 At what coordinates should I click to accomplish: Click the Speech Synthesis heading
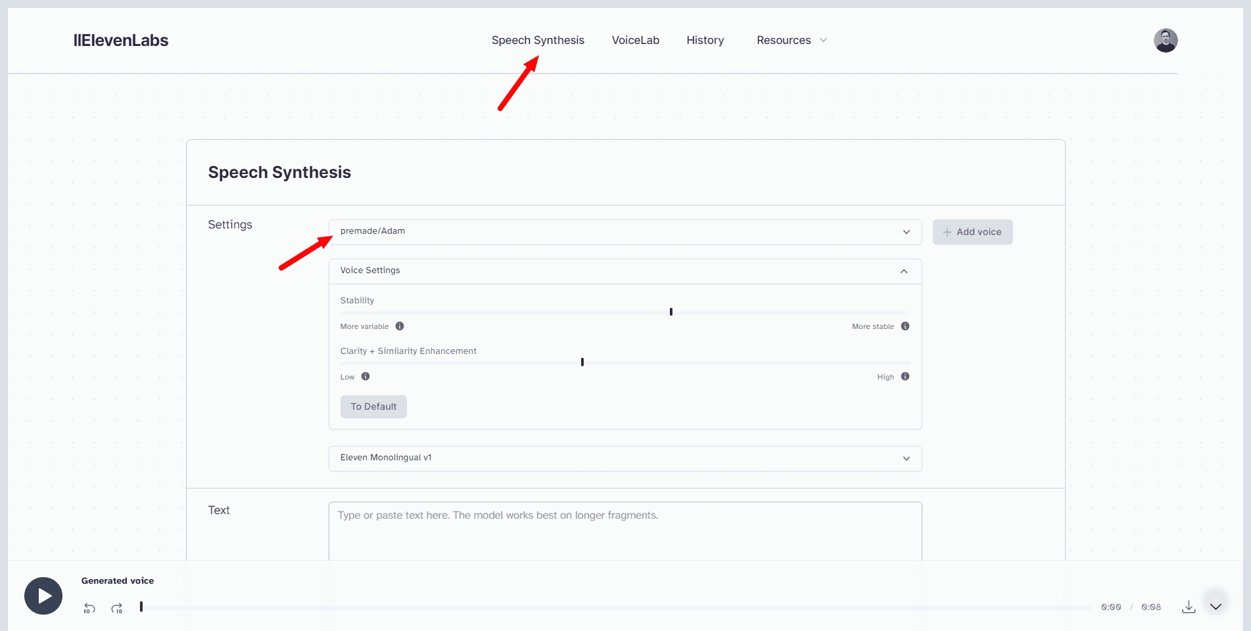[x=279, y=172]
